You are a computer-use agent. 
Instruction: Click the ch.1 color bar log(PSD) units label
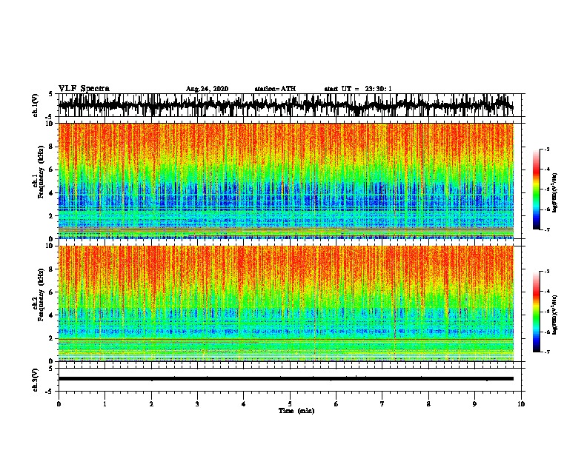tap(554, 193)
